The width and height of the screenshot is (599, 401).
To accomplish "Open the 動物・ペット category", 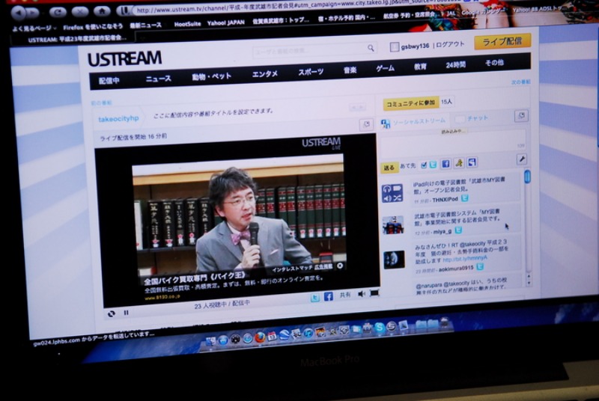I will click(212, 77).
